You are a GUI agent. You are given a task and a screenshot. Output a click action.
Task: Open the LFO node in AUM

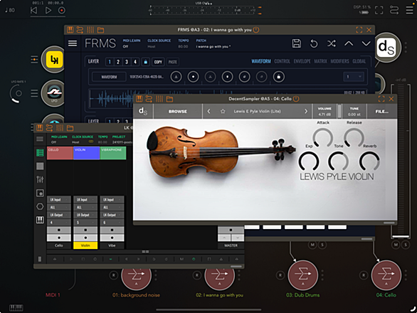(x=54, y=93)
